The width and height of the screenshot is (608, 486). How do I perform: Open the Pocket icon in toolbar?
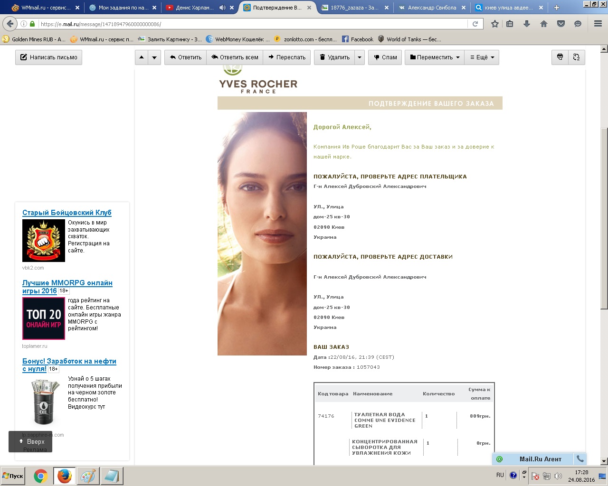[561, 24]
